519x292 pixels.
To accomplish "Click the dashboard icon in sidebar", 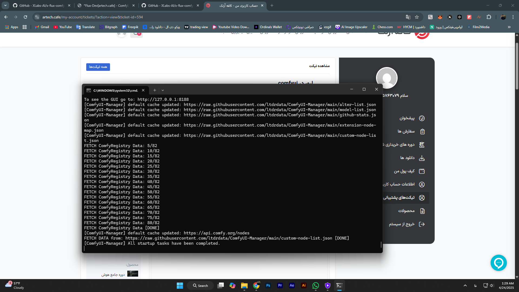I will pyautogui.click(x=422, y=118).
